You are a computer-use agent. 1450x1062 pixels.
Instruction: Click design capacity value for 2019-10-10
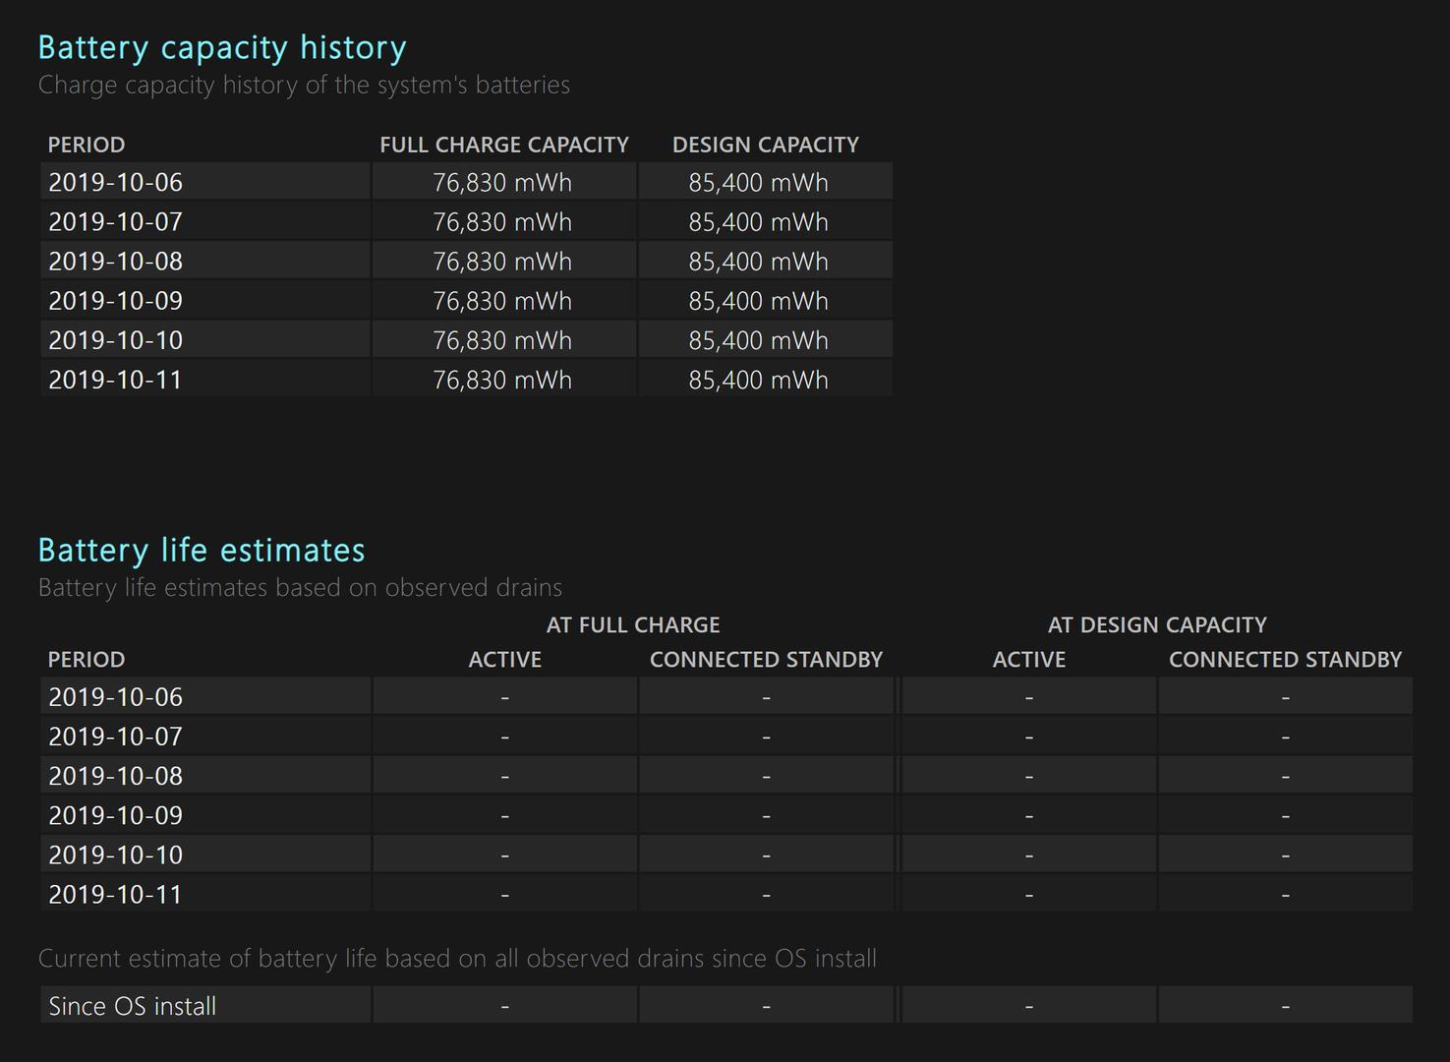759,340
